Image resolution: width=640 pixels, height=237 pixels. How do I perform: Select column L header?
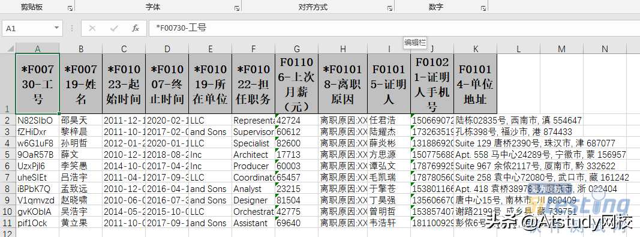pos(519,49)
